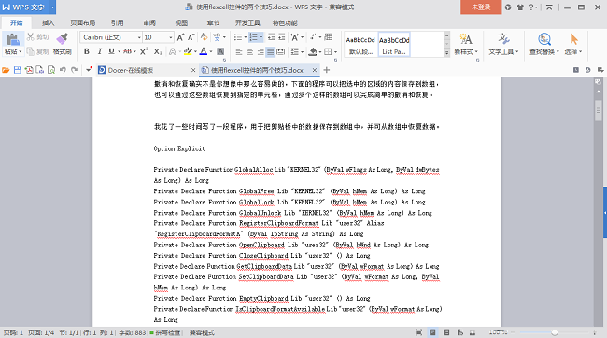The image size is (607, 338).
Task: Toggle bulleted list formatting
Action: click(x=238, y=37)
